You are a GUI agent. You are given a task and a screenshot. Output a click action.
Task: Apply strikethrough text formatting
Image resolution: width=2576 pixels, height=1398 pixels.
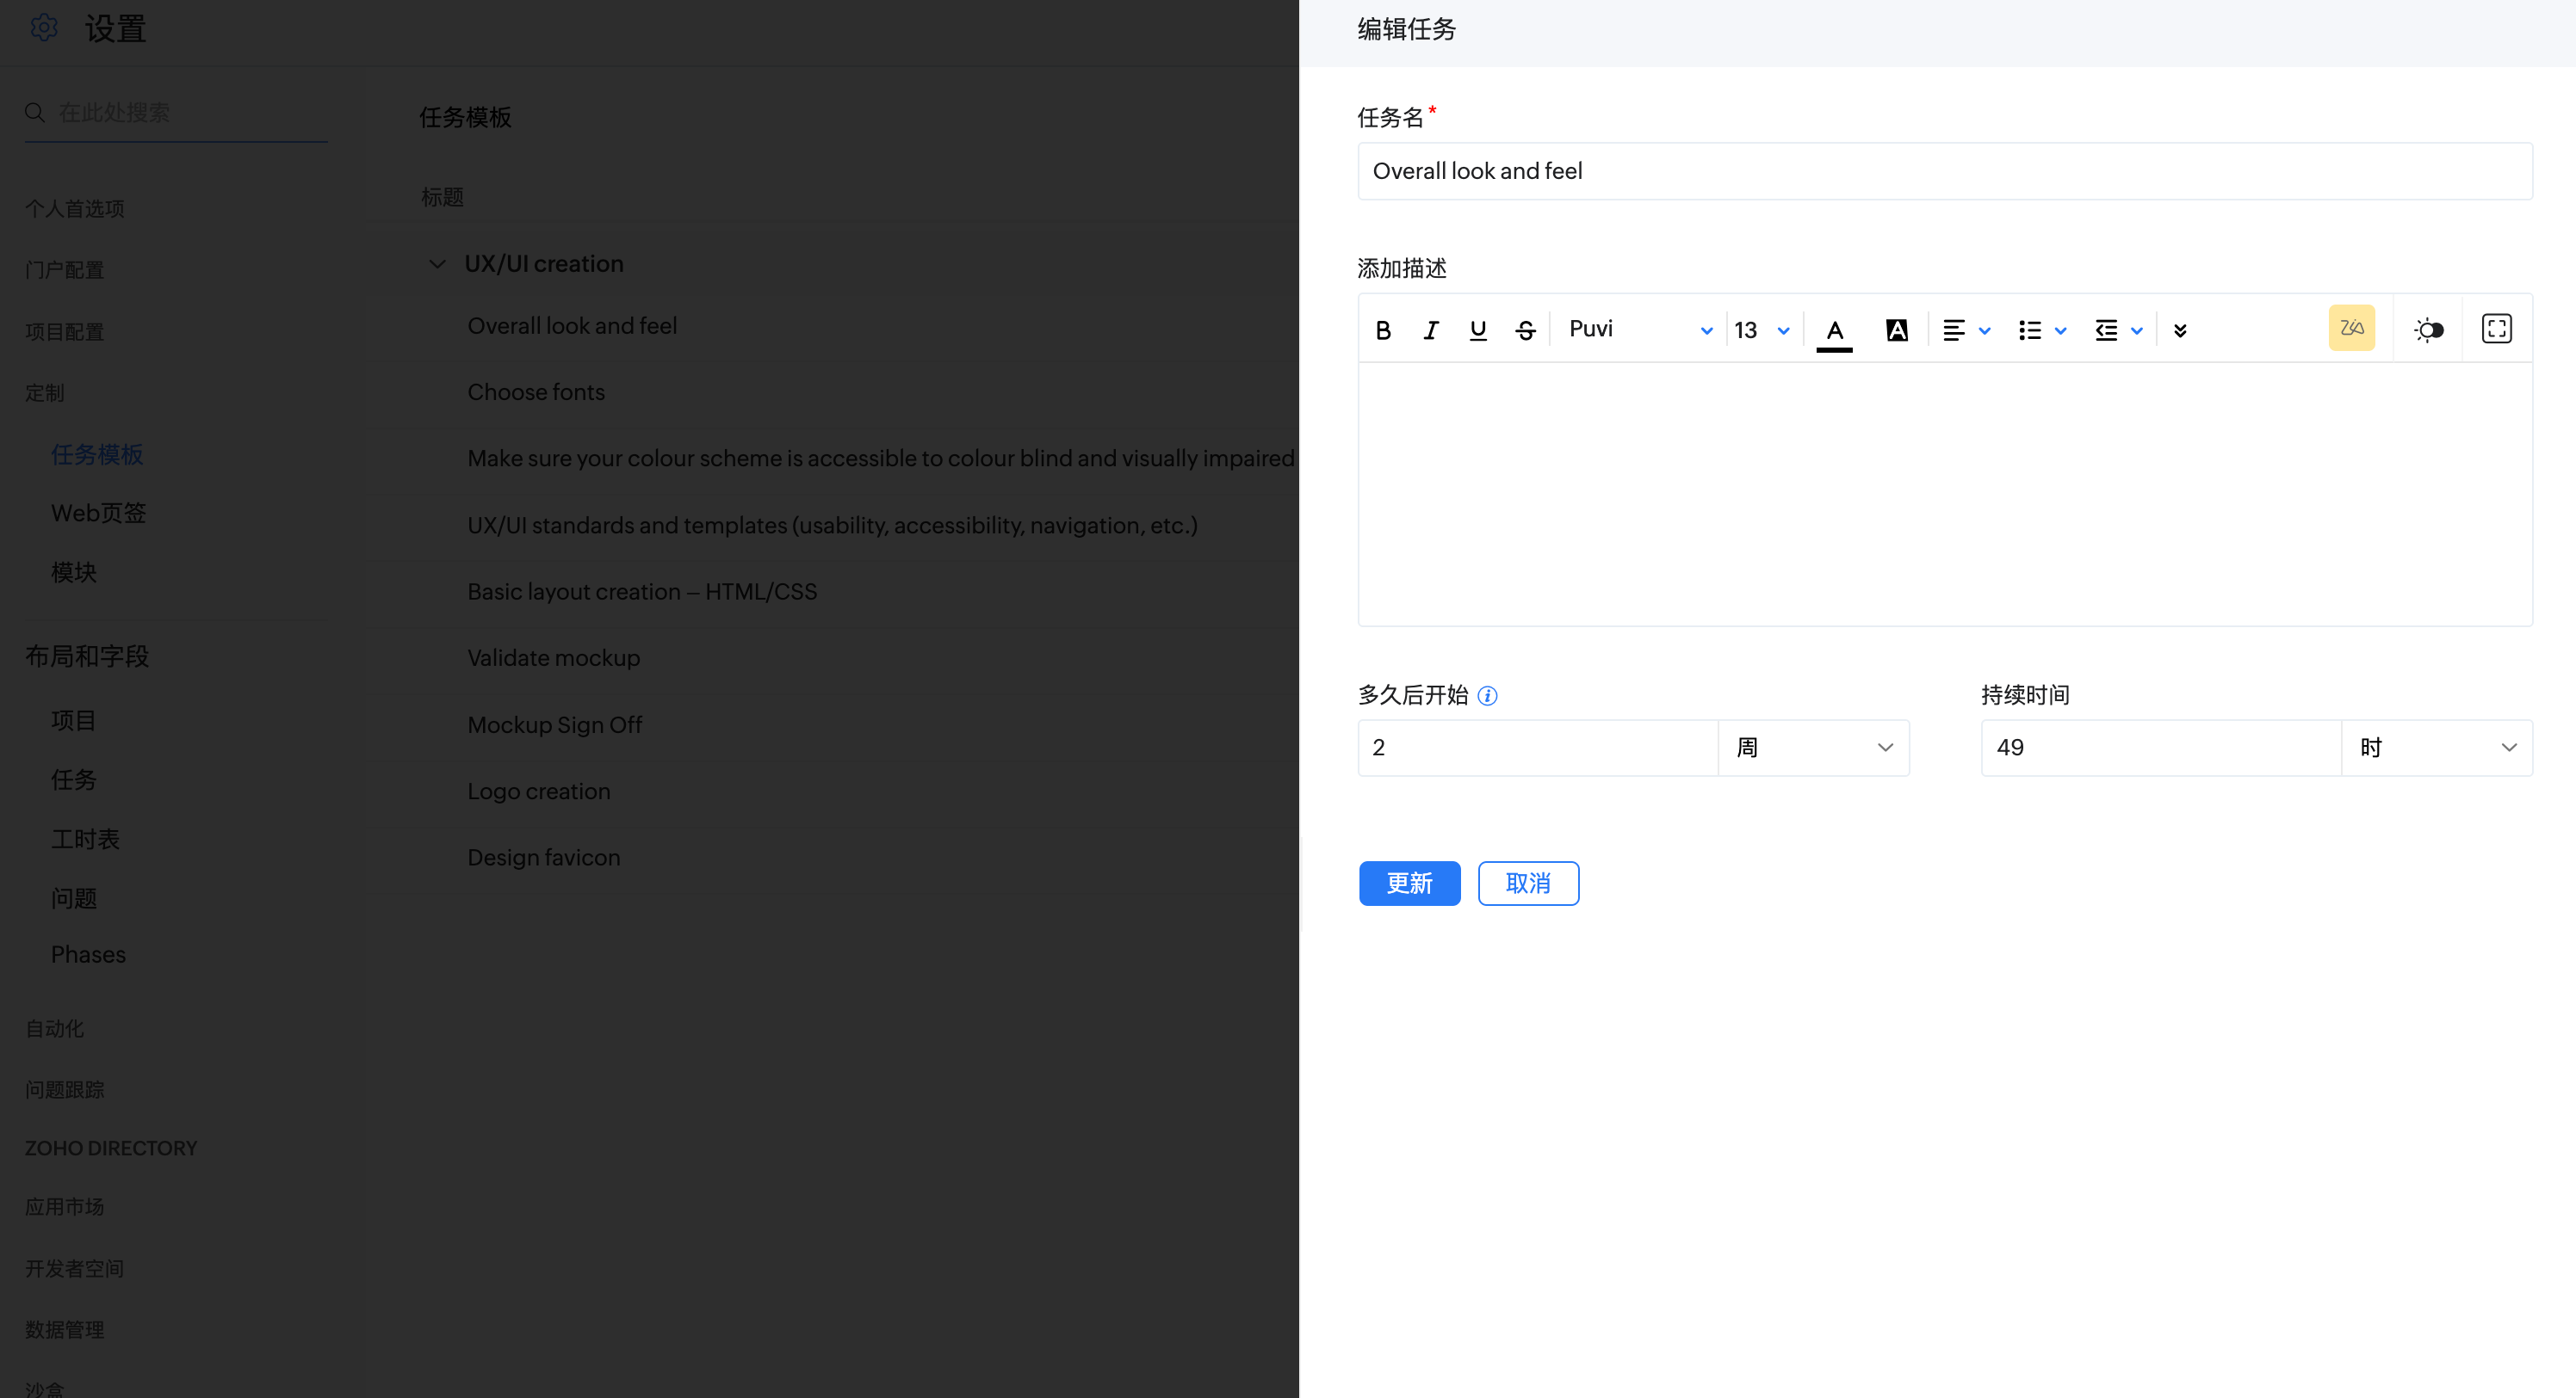pyautogui.click(x=1525, y=329)
